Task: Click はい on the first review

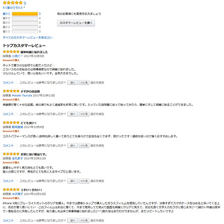Action: (x=73, y=83)
